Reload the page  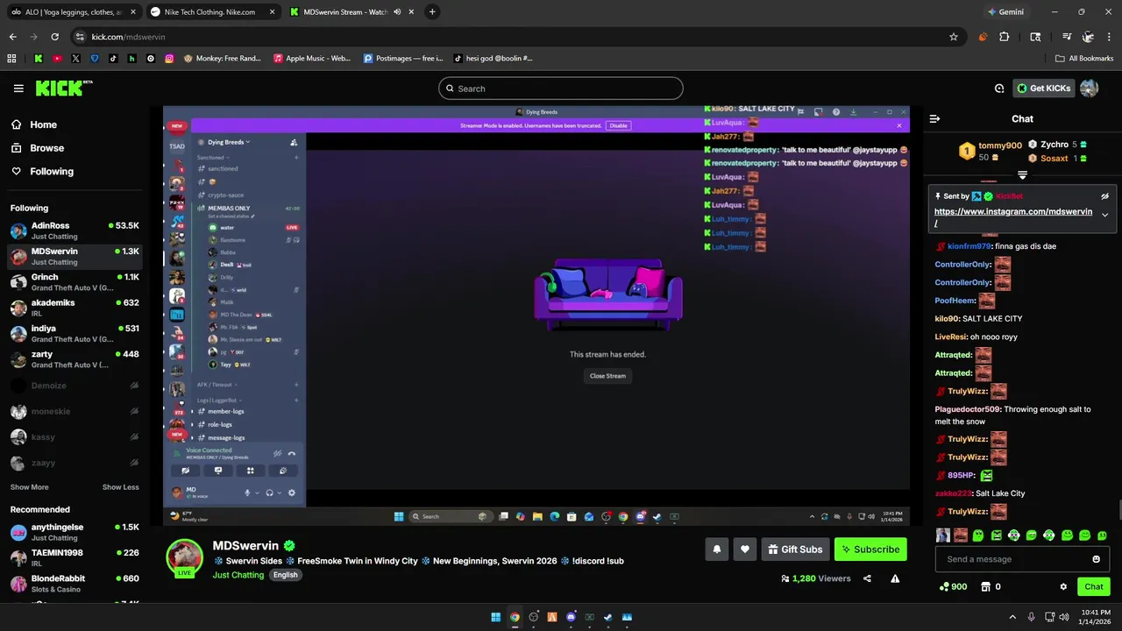coord(54,37)
